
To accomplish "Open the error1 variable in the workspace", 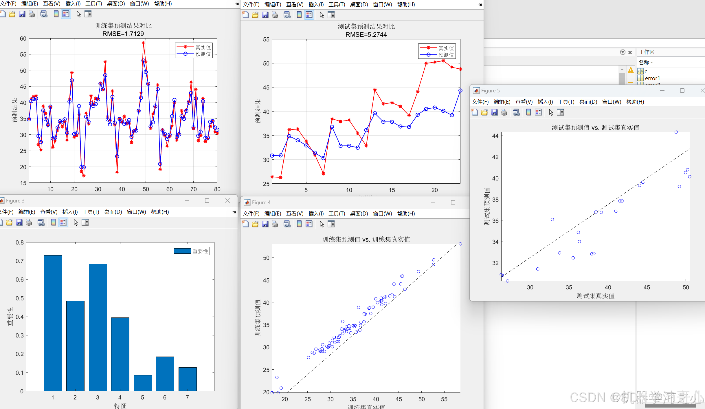I will pos(652,78).
